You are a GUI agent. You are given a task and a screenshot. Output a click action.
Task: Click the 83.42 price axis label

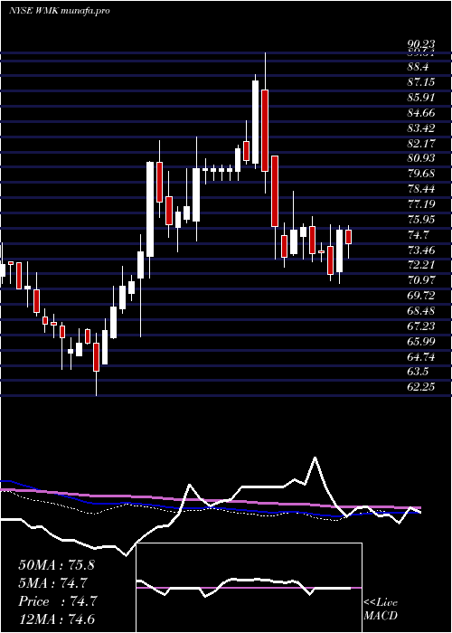click(421, 128)
